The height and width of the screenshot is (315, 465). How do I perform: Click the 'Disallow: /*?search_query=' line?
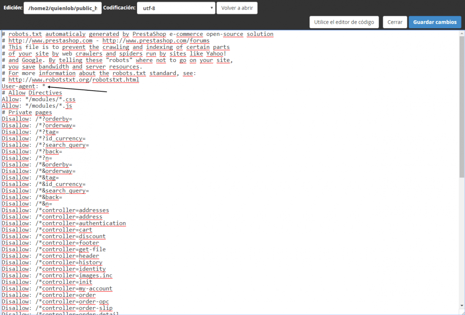[x=45, y=145]
